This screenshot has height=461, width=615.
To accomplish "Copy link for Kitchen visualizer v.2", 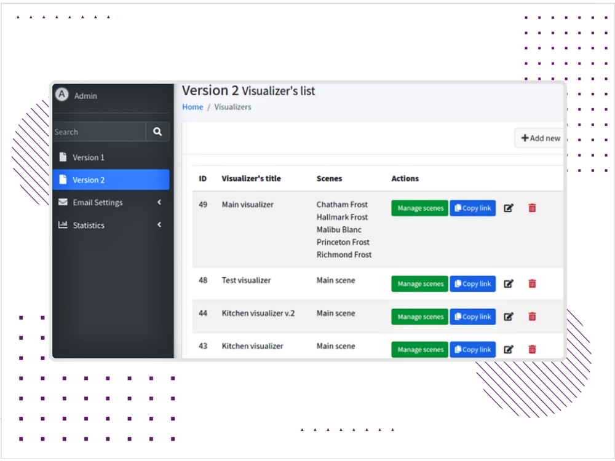I will 472,317.
